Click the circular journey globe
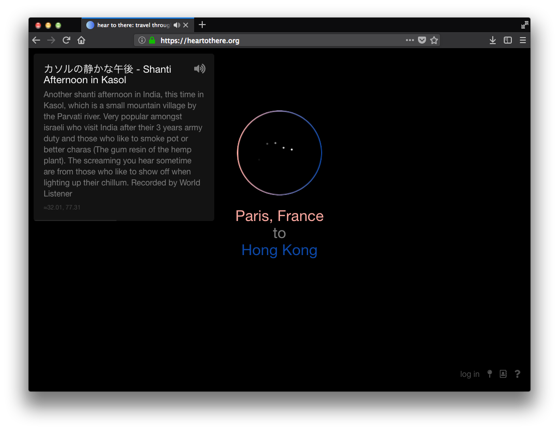This screenshot has width=559, height=431. 279,153
